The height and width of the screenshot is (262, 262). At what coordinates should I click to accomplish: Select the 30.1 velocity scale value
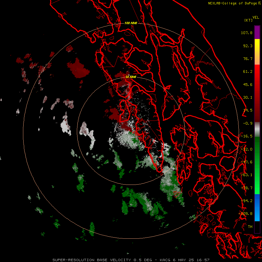(x=248, y=98)
